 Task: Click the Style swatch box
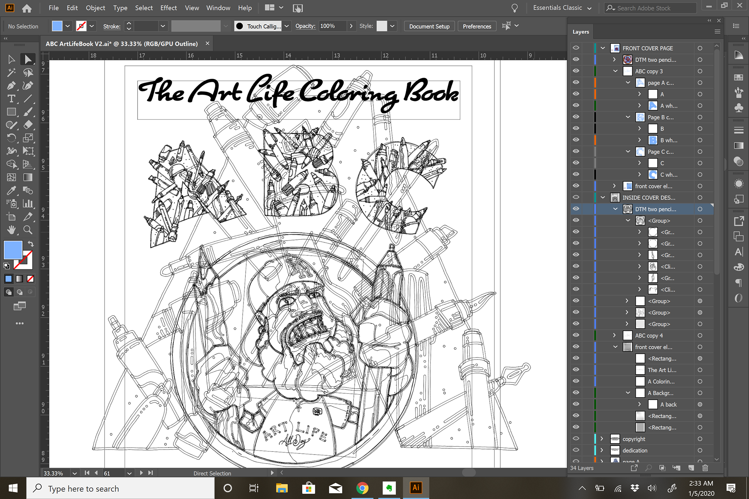[382, 26]
